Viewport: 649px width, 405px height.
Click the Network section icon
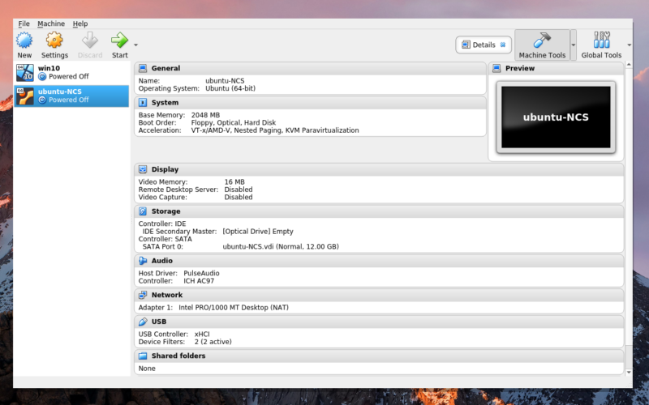143,295
